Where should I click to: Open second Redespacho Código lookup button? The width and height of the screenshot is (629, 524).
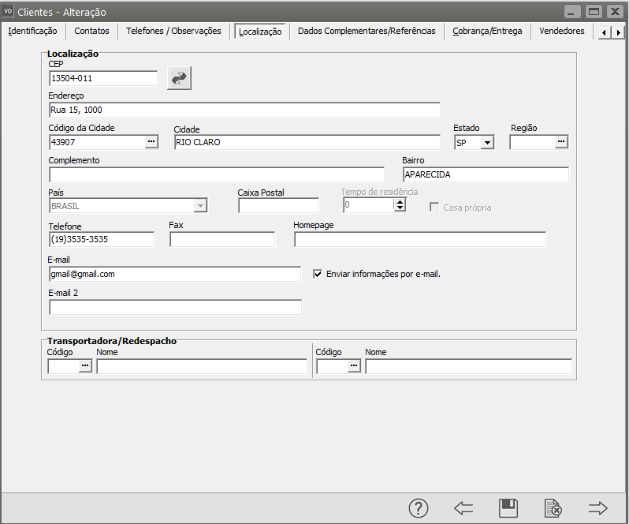[x=354, y=366]
